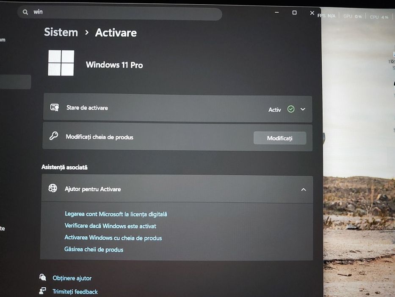Click the Windows logo image

(x=61, y=63)
